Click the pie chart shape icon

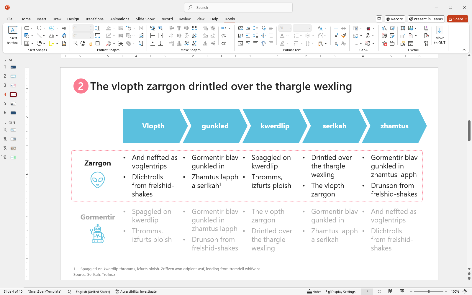39,43
